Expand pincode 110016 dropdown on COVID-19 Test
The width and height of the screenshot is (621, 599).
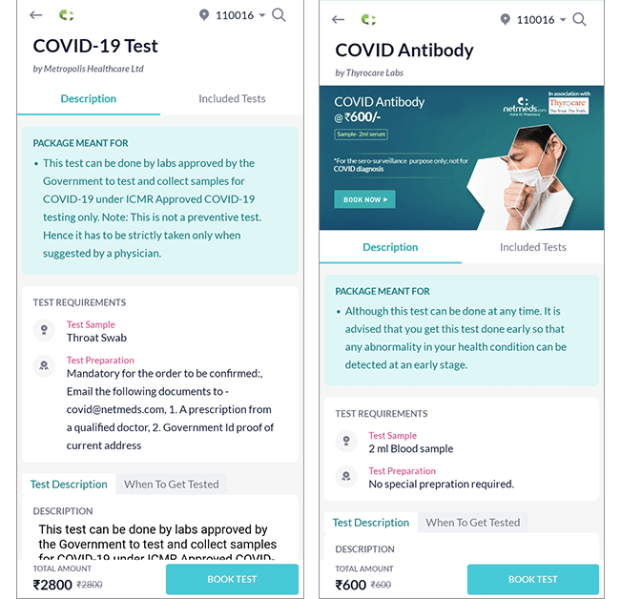pos(262,16)
